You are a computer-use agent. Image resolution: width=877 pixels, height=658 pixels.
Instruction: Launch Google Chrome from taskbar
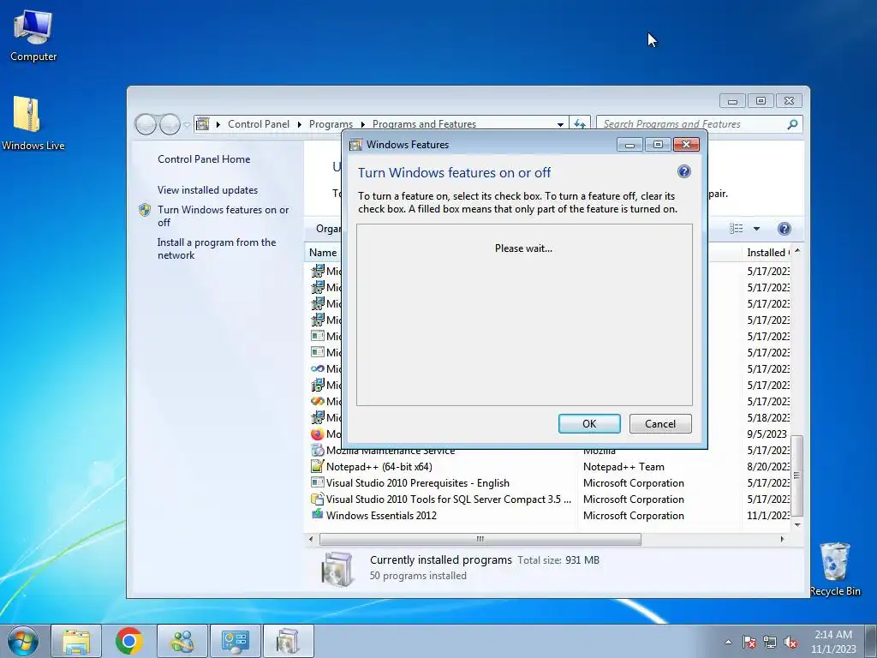129,641
